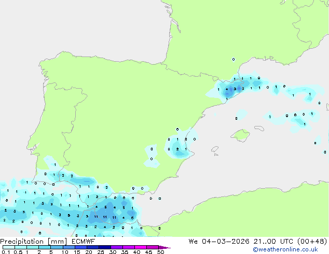Pick the 35–40 mm legend color swatch
Viewport: 329px width, 254px height.
[x=128, y=247]
